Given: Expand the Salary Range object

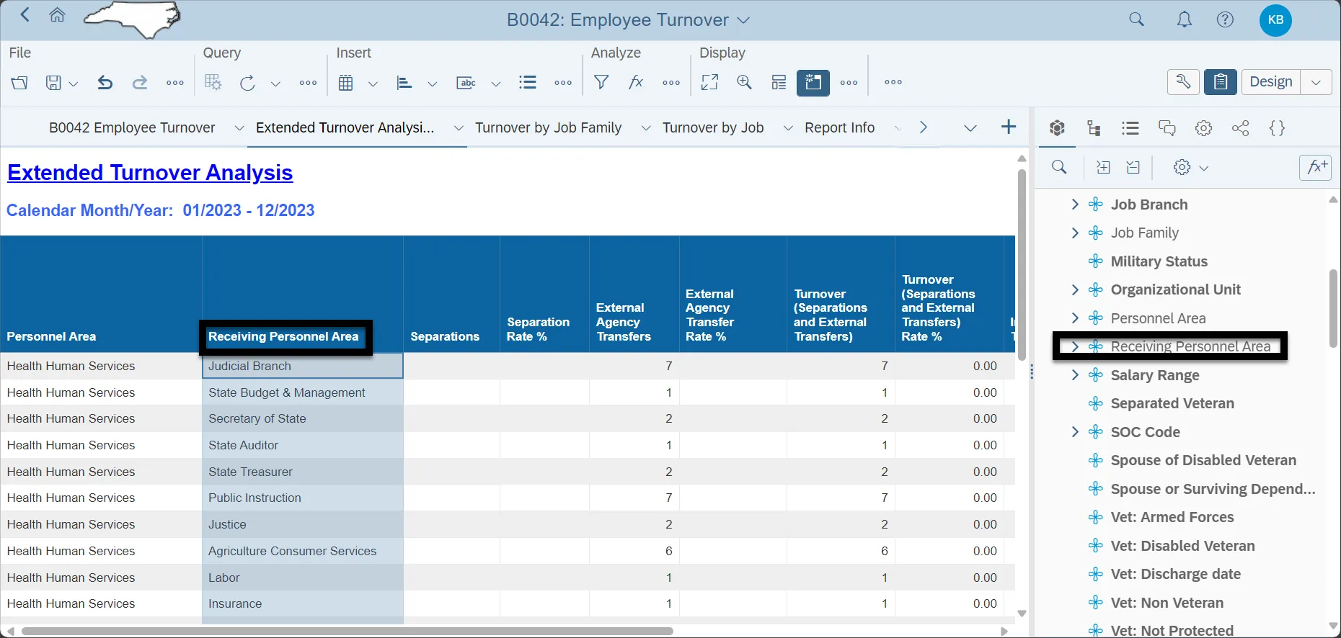Looking at the screenshot, I should (1075, 375).
